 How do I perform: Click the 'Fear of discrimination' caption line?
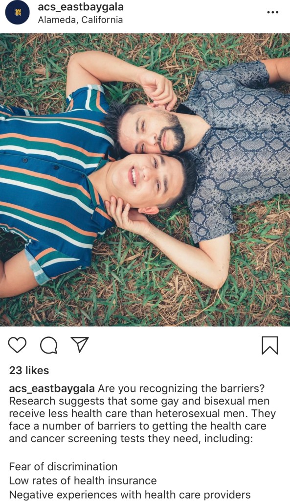pyautogui.click(x=63, y=467)
